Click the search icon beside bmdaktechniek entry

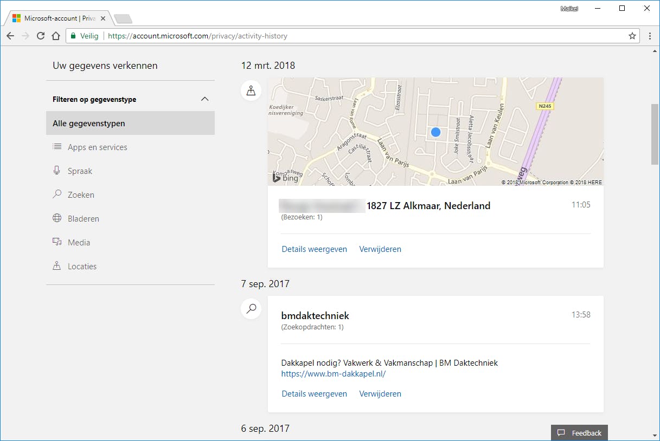(251, 309)
